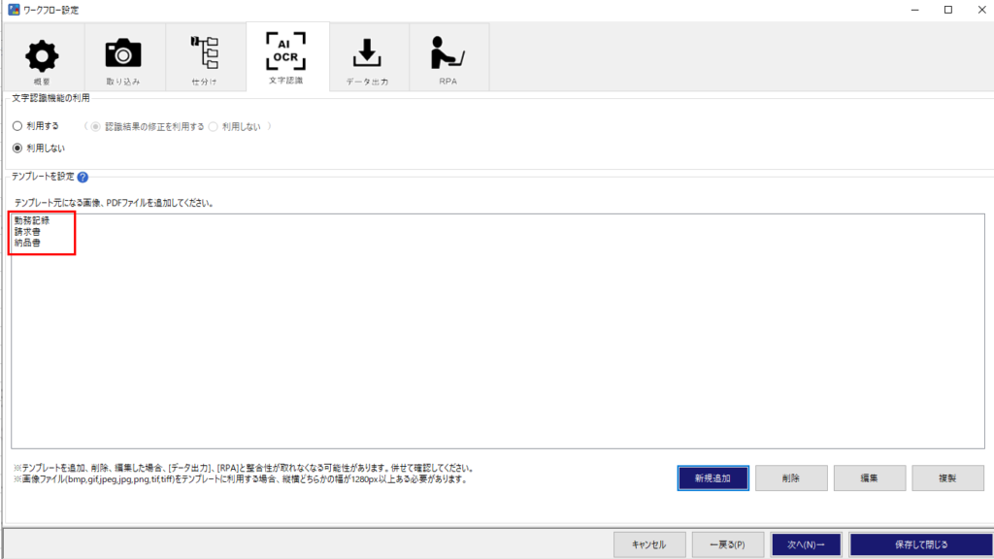
Task: Select the 納品書 template in the list
Action: [x=27, y=243]
